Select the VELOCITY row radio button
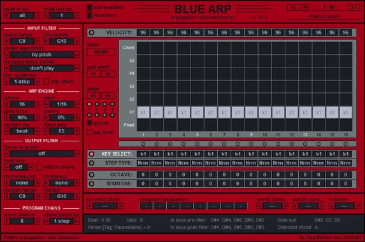Screen dimensions: 365x242 point(92,32)
